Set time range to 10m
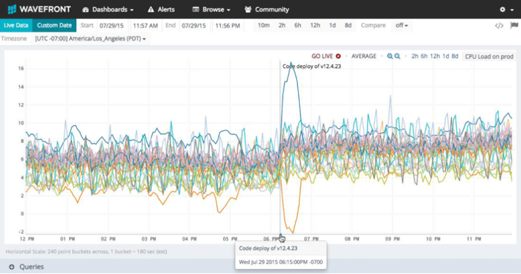Viewport: 521px width, 274px height. click(263, 25)
